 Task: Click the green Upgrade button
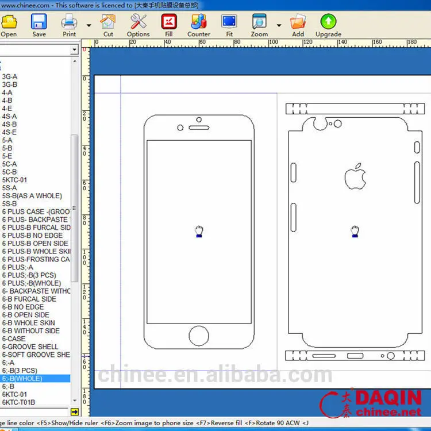pos(328,24)
